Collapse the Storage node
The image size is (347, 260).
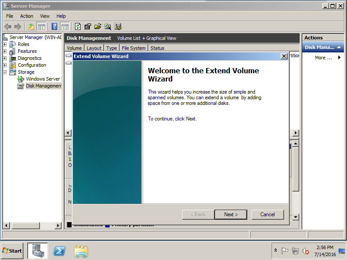coord(5,72)
